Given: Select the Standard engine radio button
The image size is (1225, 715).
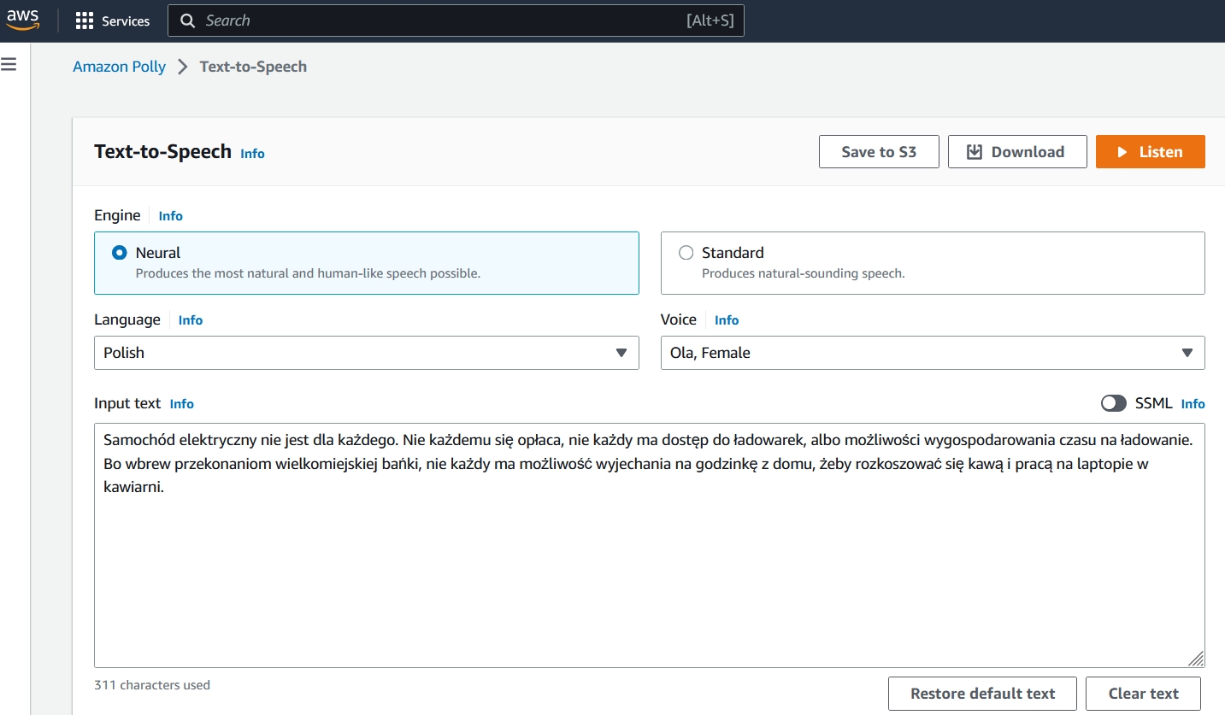Looking at the screenshot, I should pyautogui.click(x=686, y=253).
